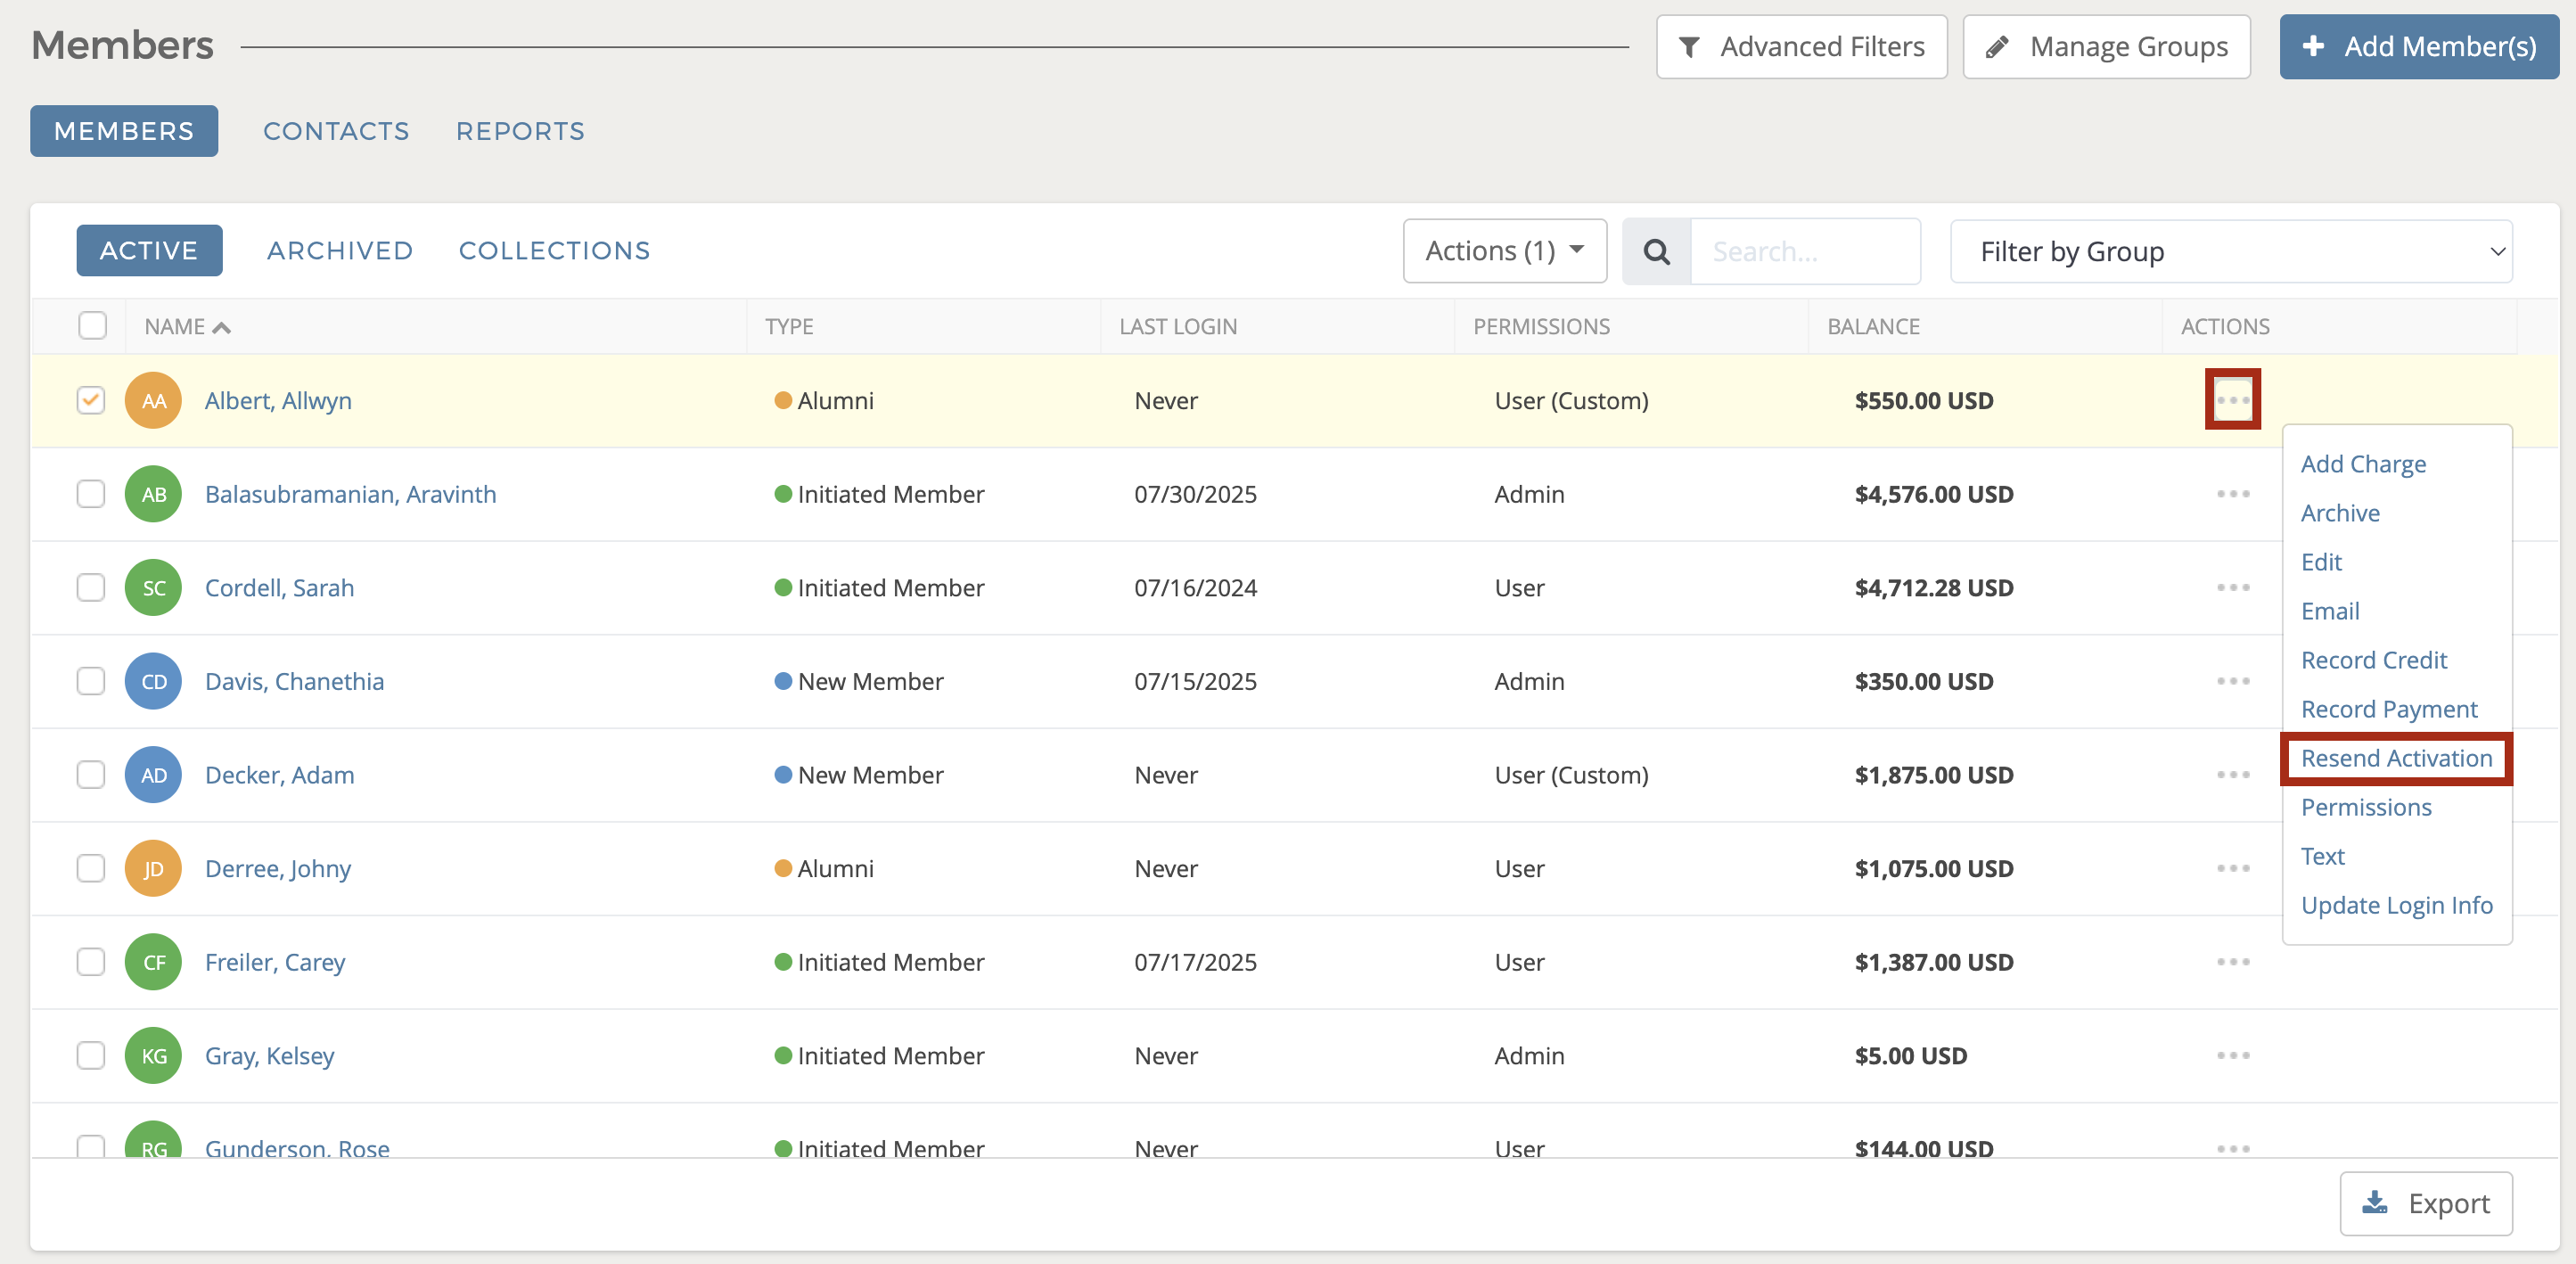
Task: Open the three-dots menu for Cordell, Sarah
Action: 2232,588
